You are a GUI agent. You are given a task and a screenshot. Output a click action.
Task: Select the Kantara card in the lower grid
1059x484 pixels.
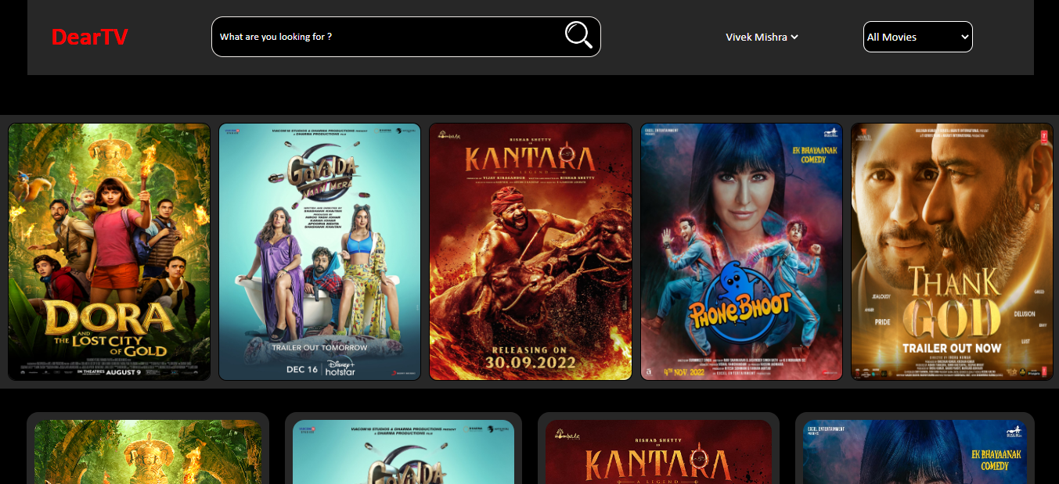pos(658,449)
